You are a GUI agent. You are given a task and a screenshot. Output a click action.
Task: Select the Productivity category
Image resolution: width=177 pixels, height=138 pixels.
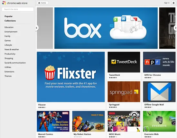click(10, 54)
